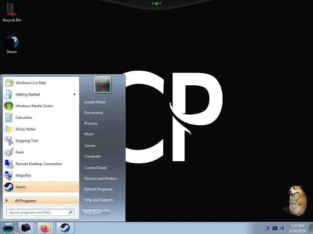
Task: Open Documents from the Start menu
Action: (x=94, y=113)
